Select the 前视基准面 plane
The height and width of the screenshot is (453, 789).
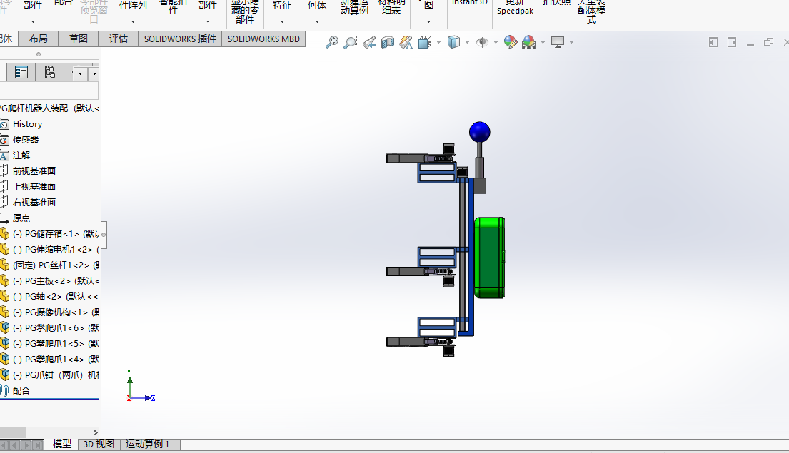(34, 171)
